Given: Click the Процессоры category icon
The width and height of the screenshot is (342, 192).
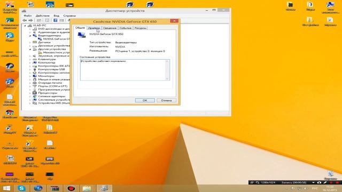Looking at the screenshot, I should 35,93.
